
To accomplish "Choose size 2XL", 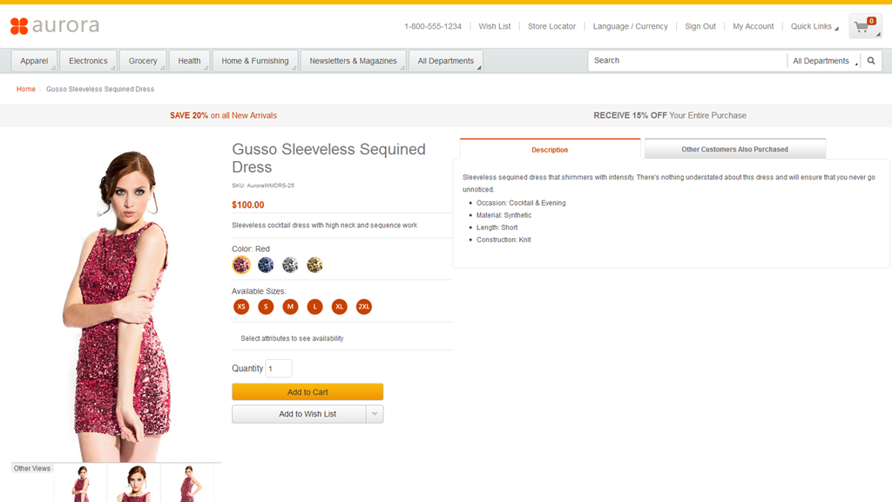I will pos(363,307).
